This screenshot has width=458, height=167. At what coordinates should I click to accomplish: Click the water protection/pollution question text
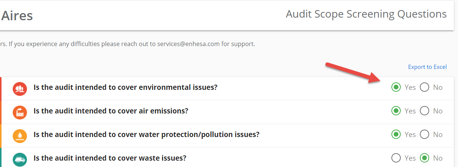[x=147, y=134]
